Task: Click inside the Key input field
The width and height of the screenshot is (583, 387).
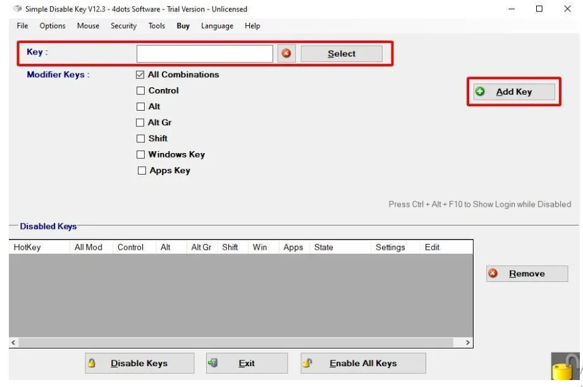Action: (x=204, y=54)
